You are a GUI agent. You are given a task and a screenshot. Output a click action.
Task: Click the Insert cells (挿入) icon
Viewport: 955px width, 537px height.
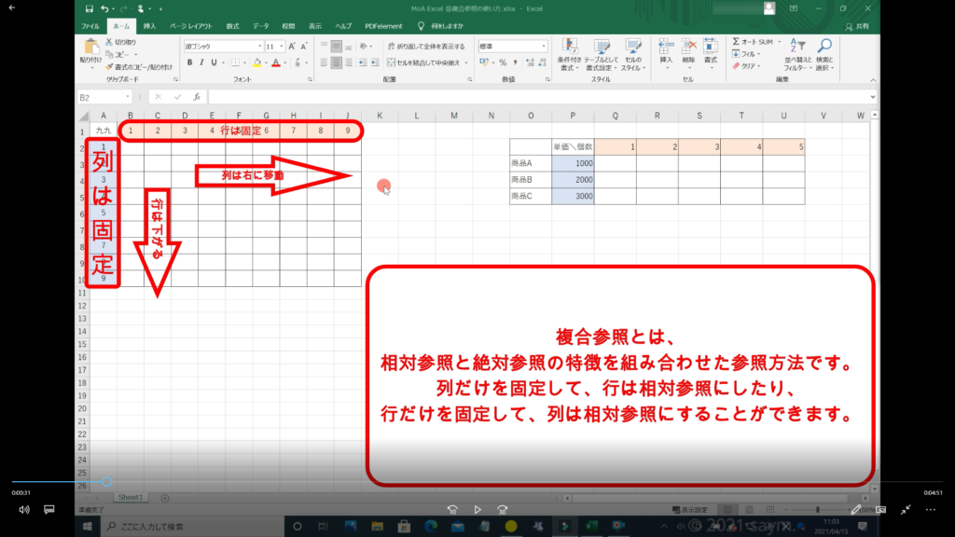click(x=666, y=51)
